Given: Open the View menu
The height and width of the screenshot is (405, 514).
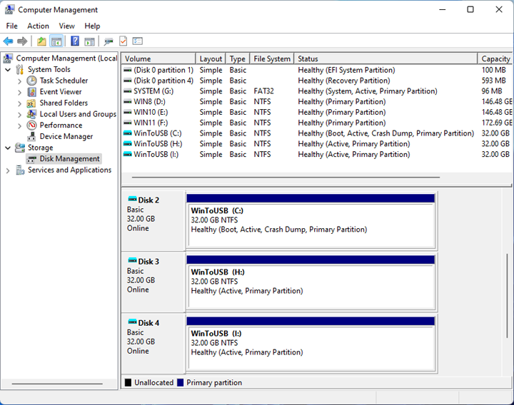Looking at the screenshot, I should [67, 26].
